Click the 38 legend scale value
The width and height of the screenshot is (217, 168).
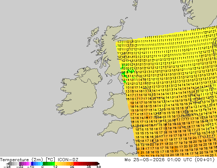pos(89,167)
